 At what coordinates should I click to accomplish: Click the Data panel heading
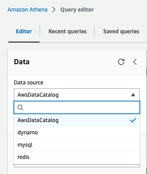pyautogui.click(x=22, y=62)
